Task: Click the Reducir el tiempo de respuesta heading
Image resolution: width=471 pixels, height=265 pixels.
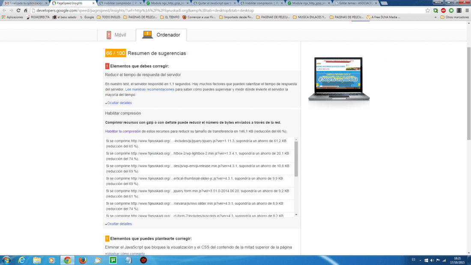Action: tap(143, 74)
